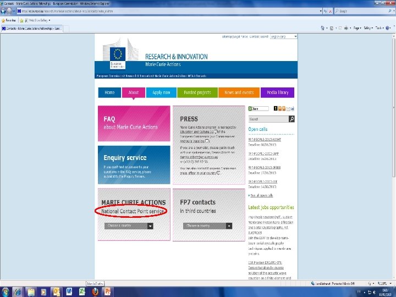Click the spokesperson email address link
Image resolution: width=396 pixels, height=297 pixels.
(x=199, y=157)
